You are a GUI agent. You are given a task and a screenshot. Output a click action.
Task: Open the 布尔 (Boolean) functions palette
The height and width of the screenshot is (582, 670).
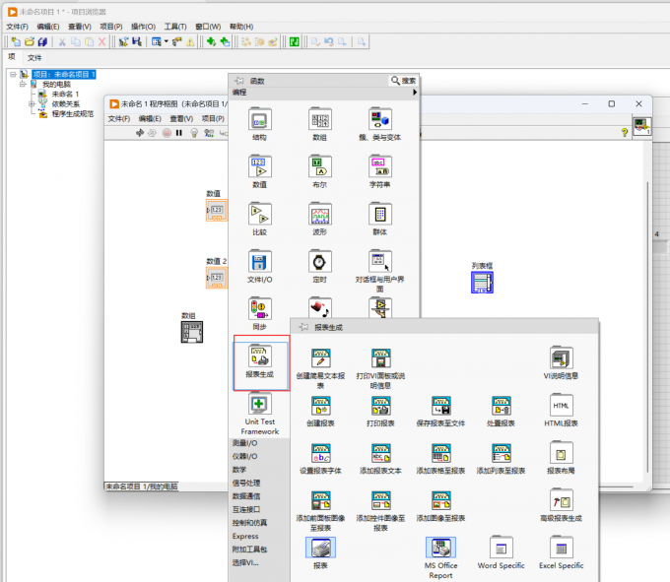(x=320, y=166)
